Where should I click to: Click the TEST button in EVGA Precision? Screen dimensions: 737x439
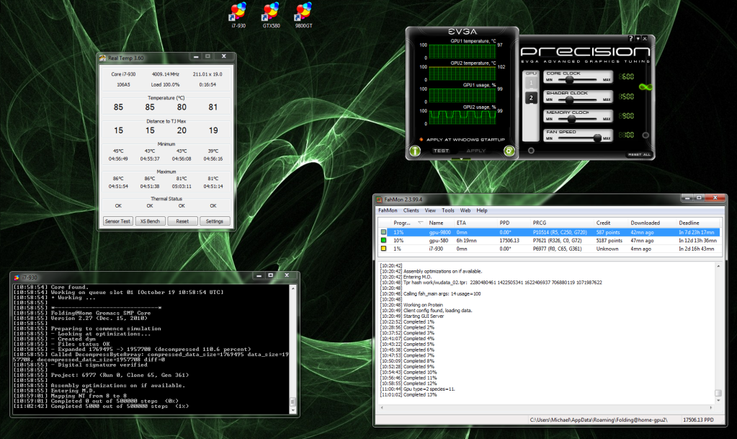(x=441, y=151)
